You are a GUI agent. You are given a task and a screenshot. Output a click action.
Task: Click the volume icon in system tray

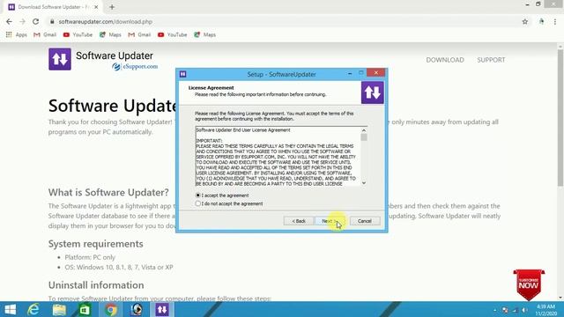point(525,310)
